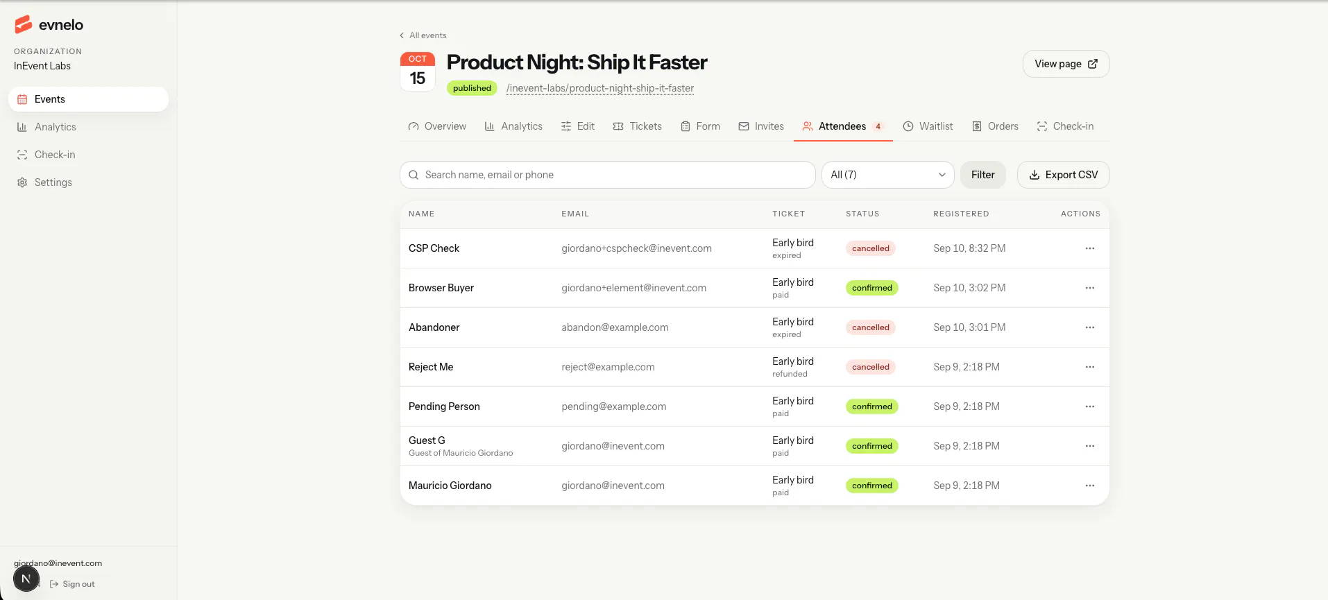
Task: Open row actions for CSP Check
Action: click(x=1089, y=248)
